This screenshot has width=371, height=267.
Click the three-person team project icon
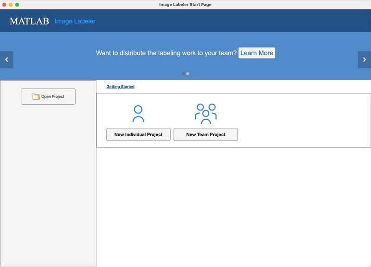(205, 114)
